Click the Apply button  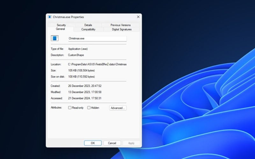coord(131,143)
